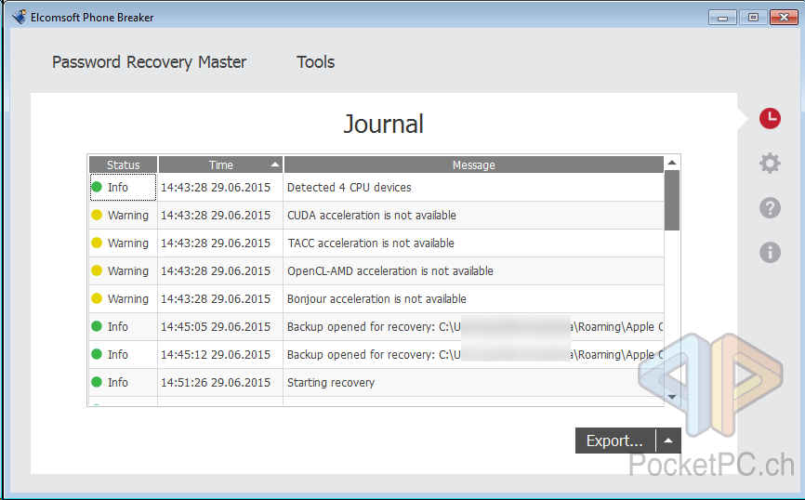Click Warning status of the CUDA row

tap(124, 215)
